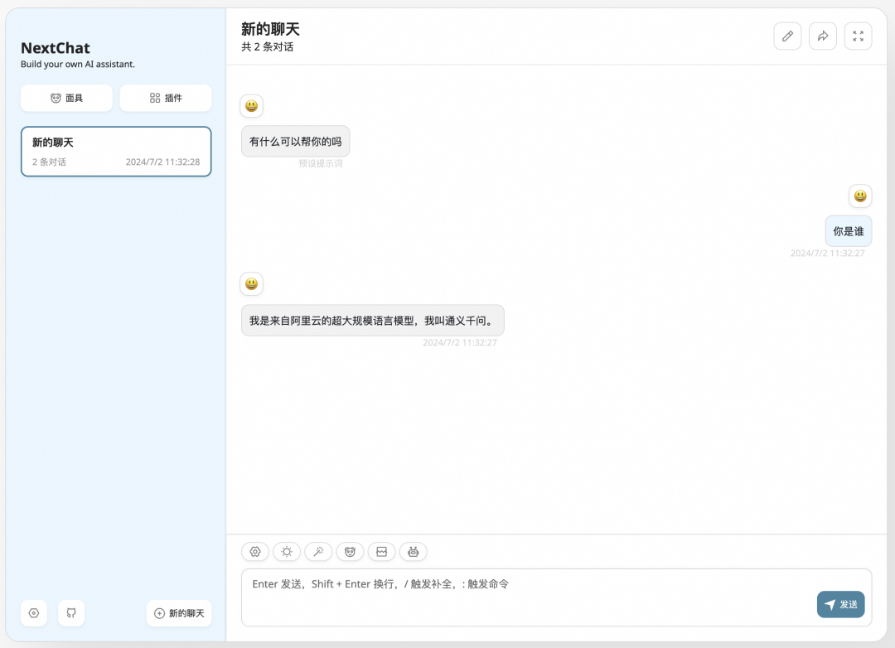
Task: Start a 新的聊天 with the new chat button
Action: tap(179, 613)
